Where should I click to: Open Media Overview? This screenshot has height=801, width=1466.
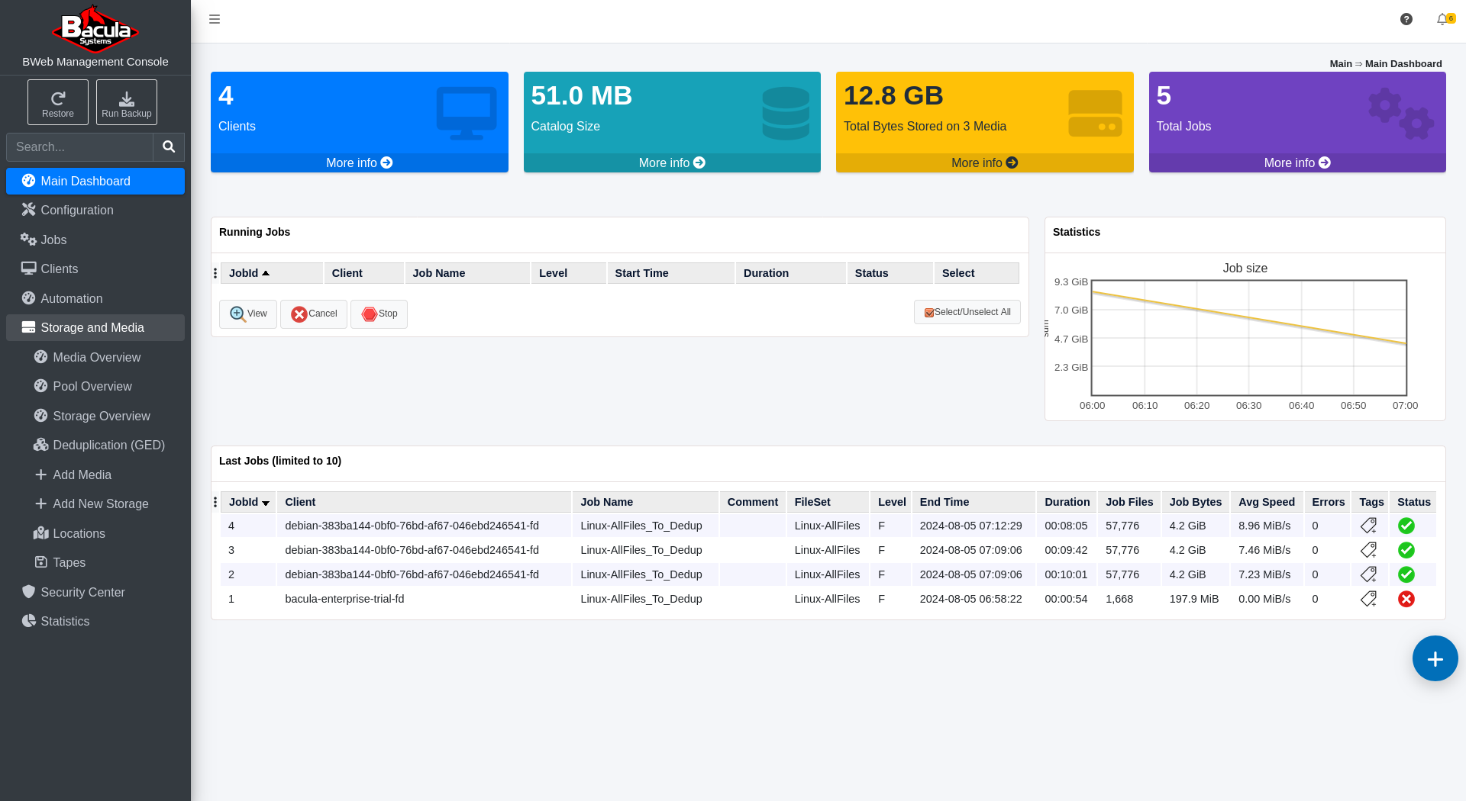95,357
